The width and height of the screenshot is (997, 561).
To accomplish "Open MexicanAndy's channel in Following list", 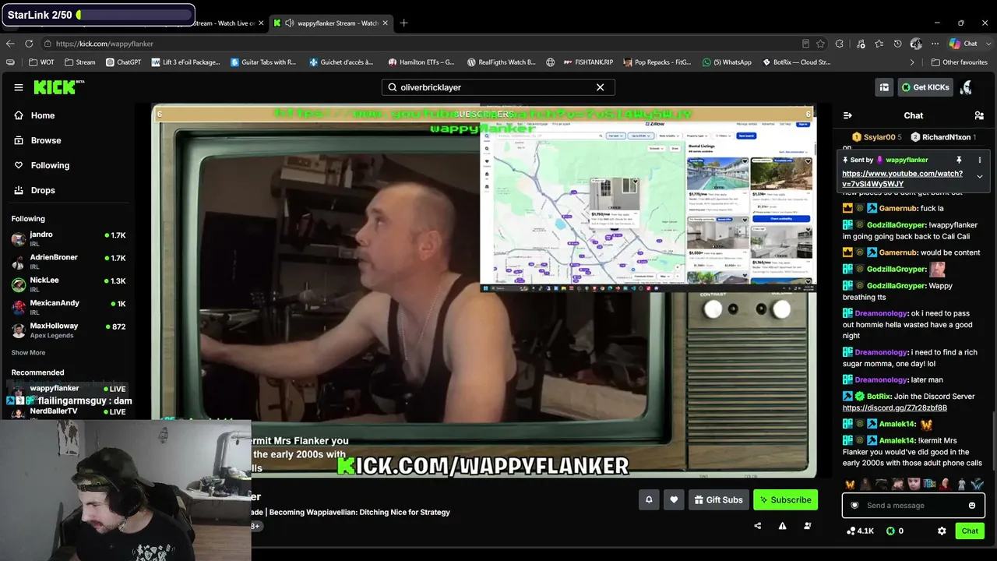I will coord(69,307).
